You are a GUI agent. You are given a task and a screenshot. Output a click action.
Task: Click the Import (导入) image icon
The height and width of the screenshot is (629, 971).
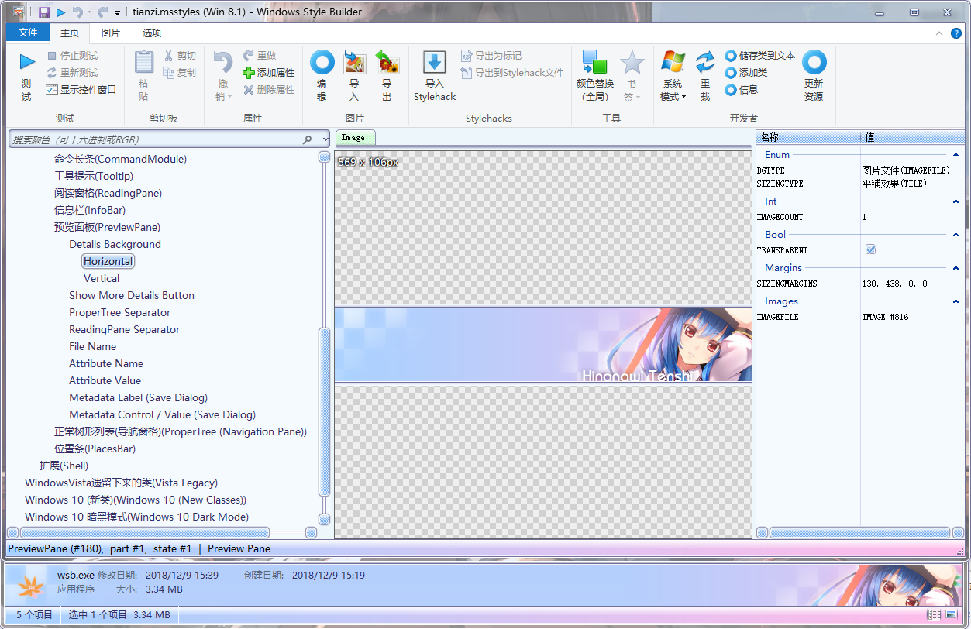point(354,64)
